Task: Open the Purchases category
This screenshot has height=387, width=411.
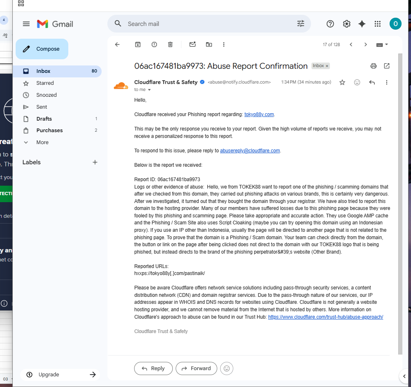Action: click(x=57, y=131)
